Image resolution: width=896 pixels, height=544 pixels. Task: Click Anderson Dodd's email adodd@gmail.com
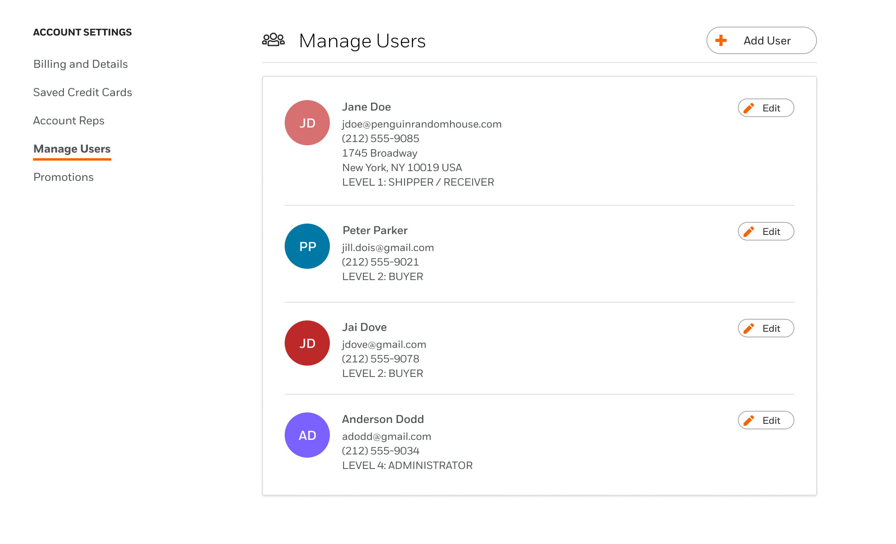(x=387, y=437)
